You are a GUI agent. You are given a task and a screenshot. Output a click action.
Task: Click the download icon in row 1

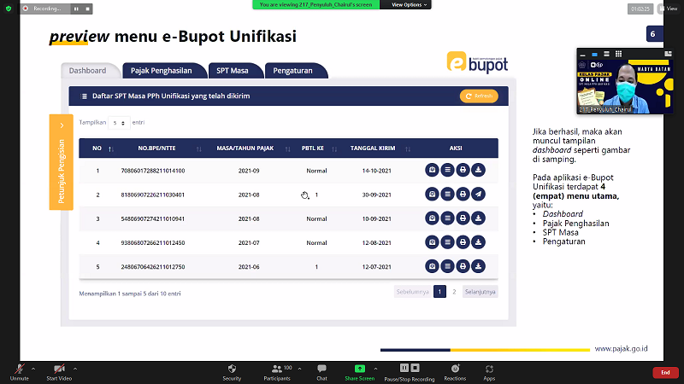point(478,170)
